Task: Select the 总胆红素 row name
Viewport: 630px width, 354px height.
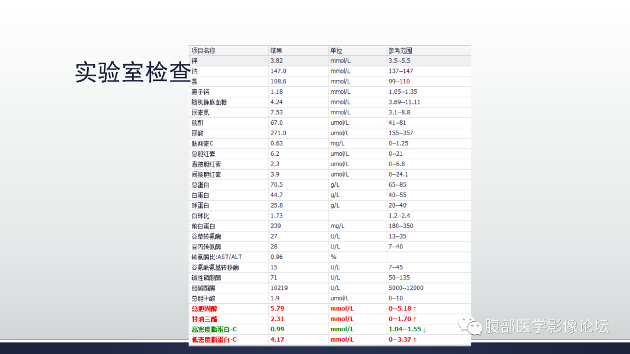Action: click(204, 154)
